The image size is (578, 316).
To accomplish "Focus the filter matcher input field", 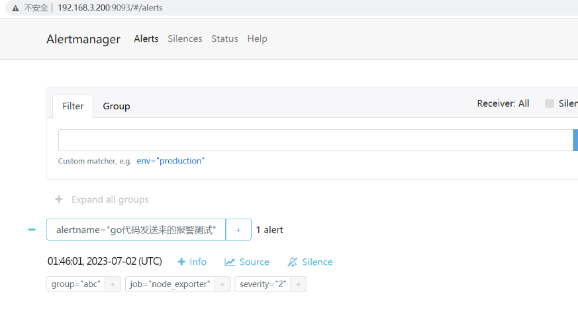I will point(316,140).
